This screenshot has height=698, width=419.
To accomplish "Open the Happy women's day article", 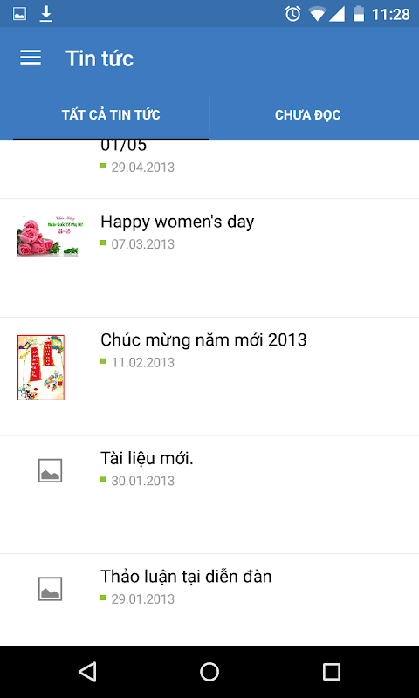I will click(209, 258).
